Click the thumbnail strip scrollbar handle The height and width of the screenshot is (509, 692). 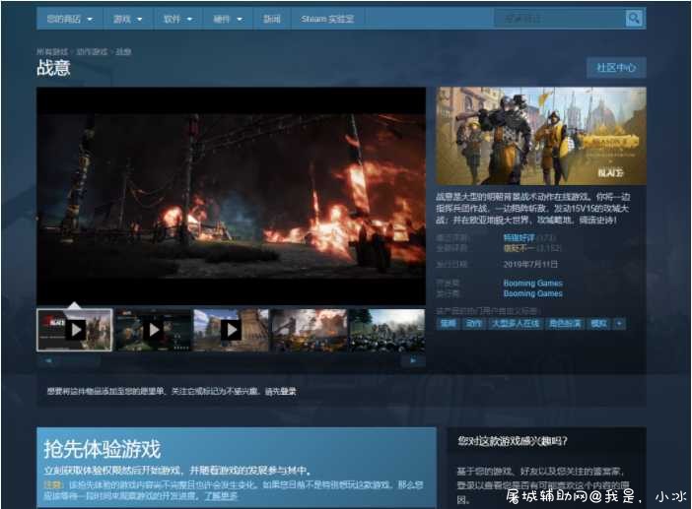pos(80,360)
